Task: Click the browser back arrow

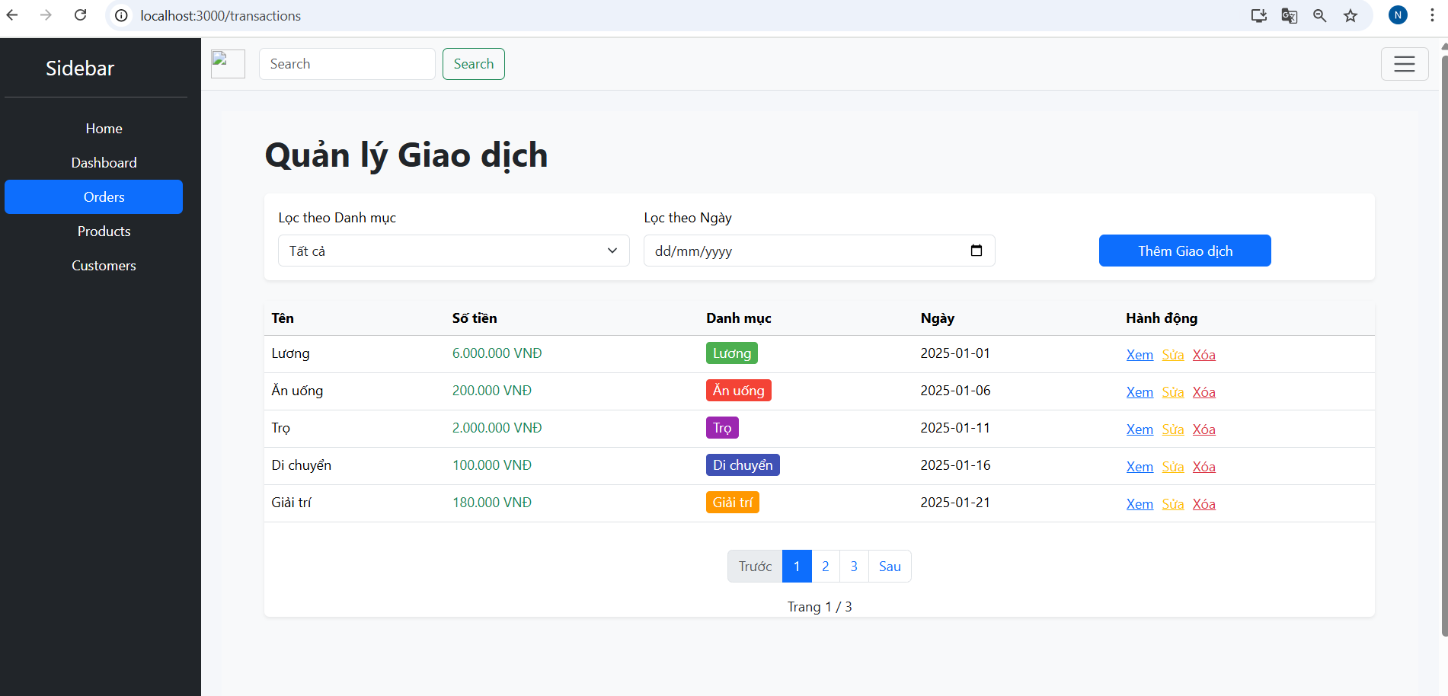Action: tap(13, 15)
